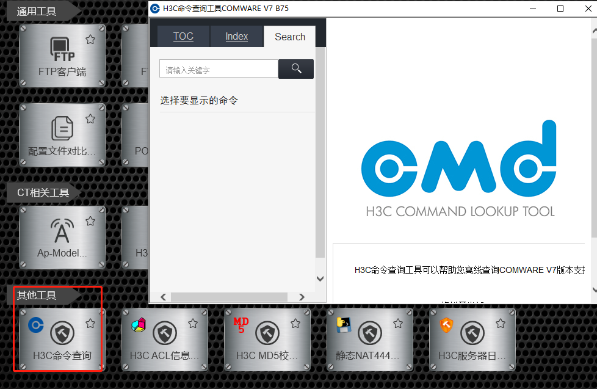Star the 配置文件对比 tile
Viewport: 597px width, 389px height.
point(90,119)
